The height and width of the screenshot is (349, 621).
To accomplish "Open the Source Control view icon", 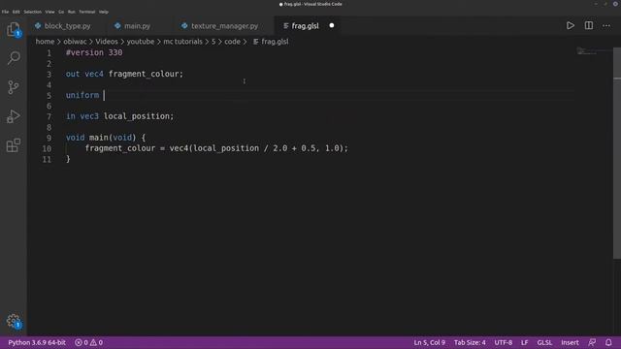I will point(14,87).
